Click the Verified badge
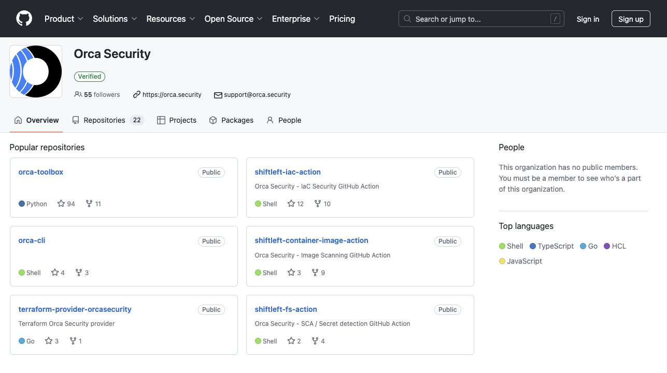 90,76
